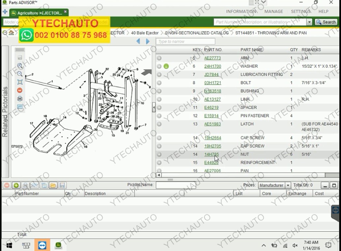Open the Prices Manufacturer dropdown
The width and height of the screenshot is (341, 251).
(x=288, y=185)
